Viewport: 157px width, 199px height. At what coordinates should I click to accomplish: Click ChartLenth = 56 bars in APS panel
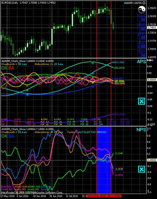pyautogui.click(x=14, y=64)
